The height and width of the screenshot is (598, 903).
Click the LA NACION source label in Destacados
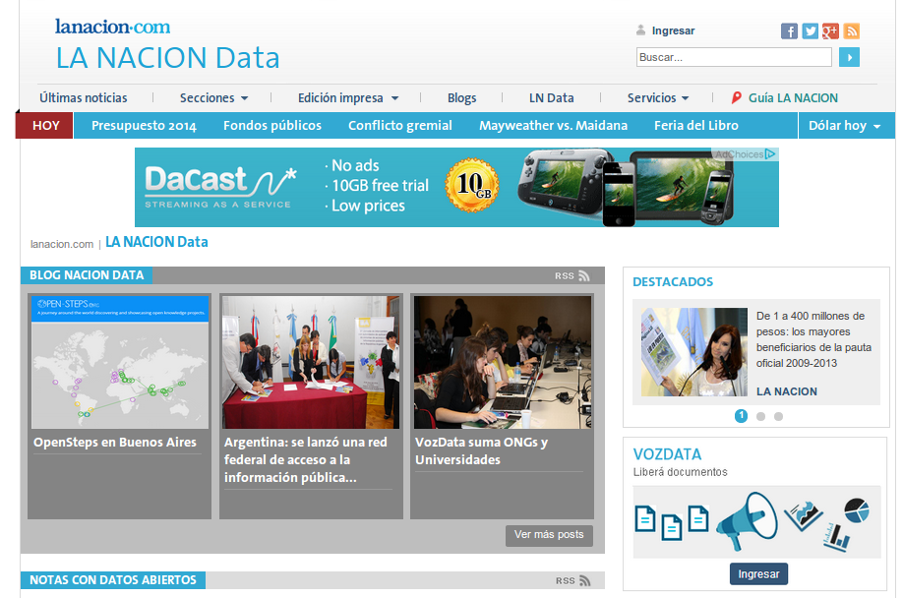point(787,391)
